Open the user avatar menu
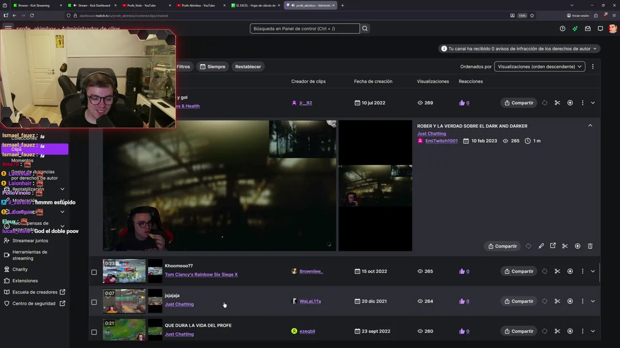 [x=613, y=29]
